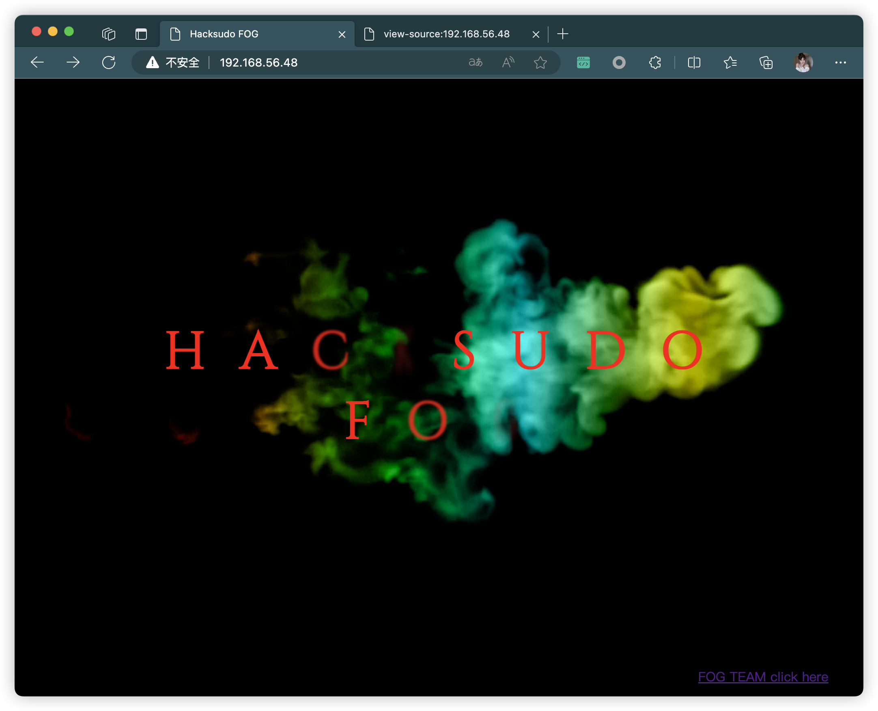Image resolution: width=878 pixels, height=711 pixels.
Task: Go forward to the next page
Action: click(x=73, y=62)
